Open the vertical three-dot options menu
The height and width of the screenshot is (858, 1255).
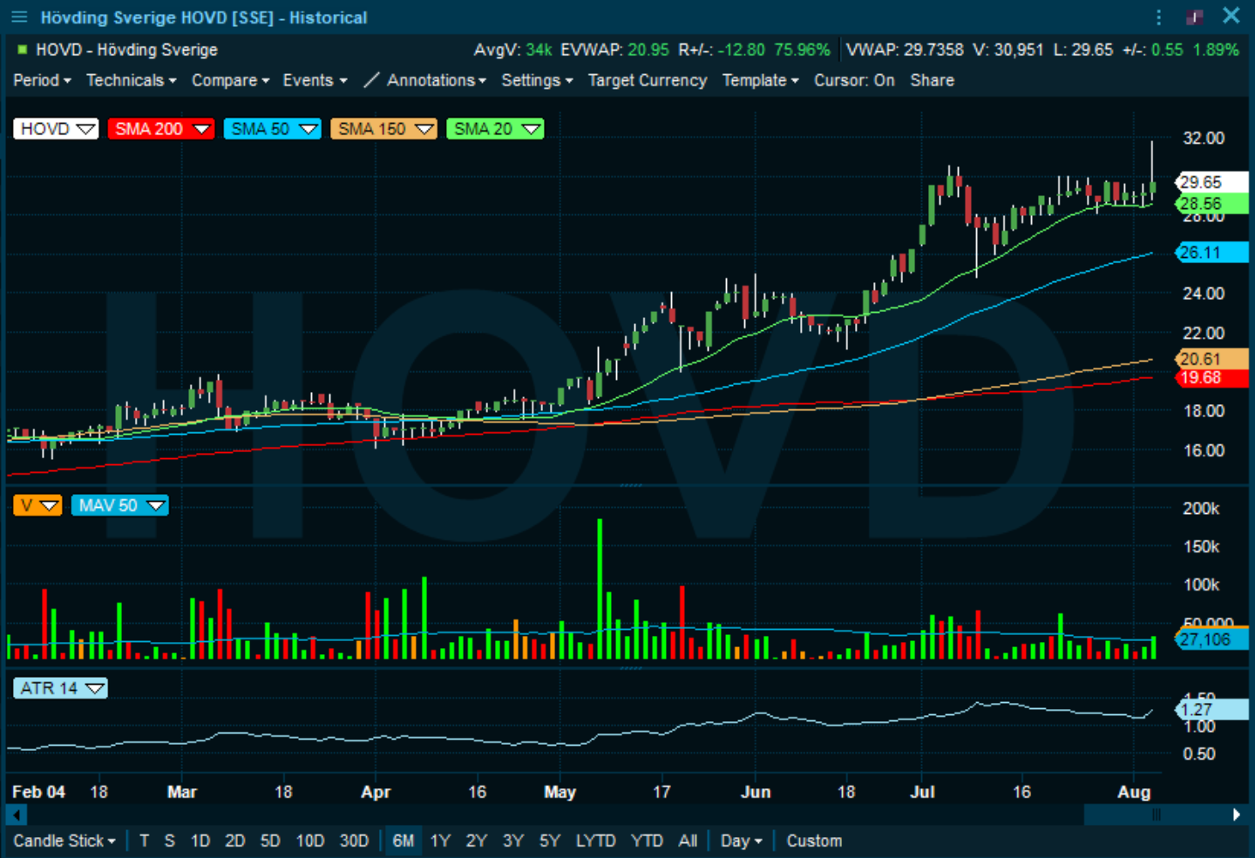pos(1158,17)
